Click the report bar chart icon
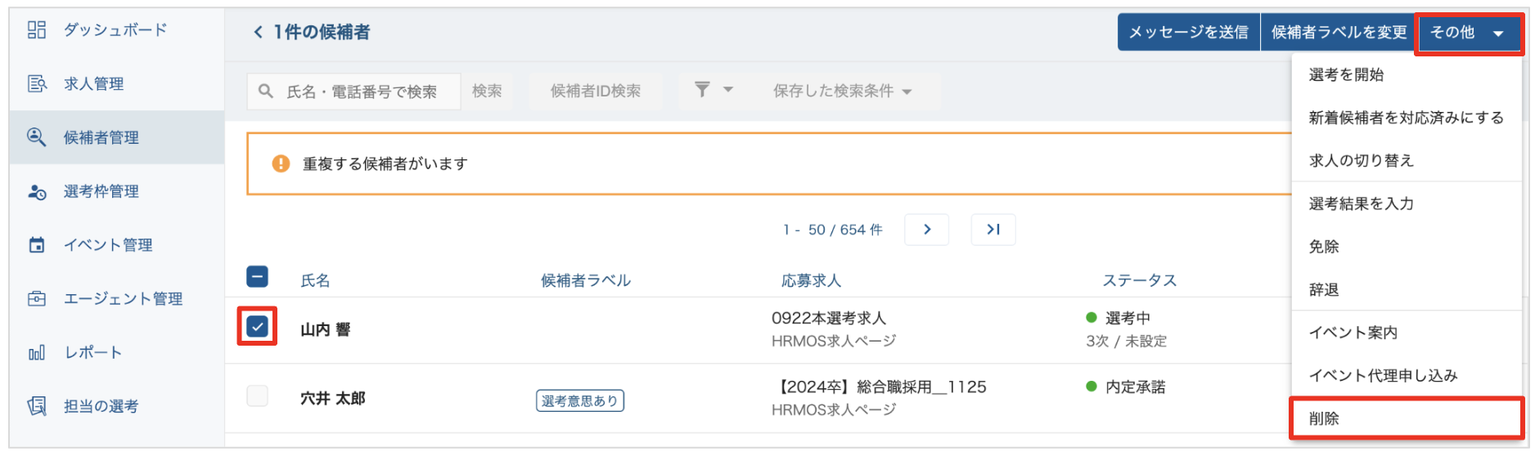 click(37, 353)
